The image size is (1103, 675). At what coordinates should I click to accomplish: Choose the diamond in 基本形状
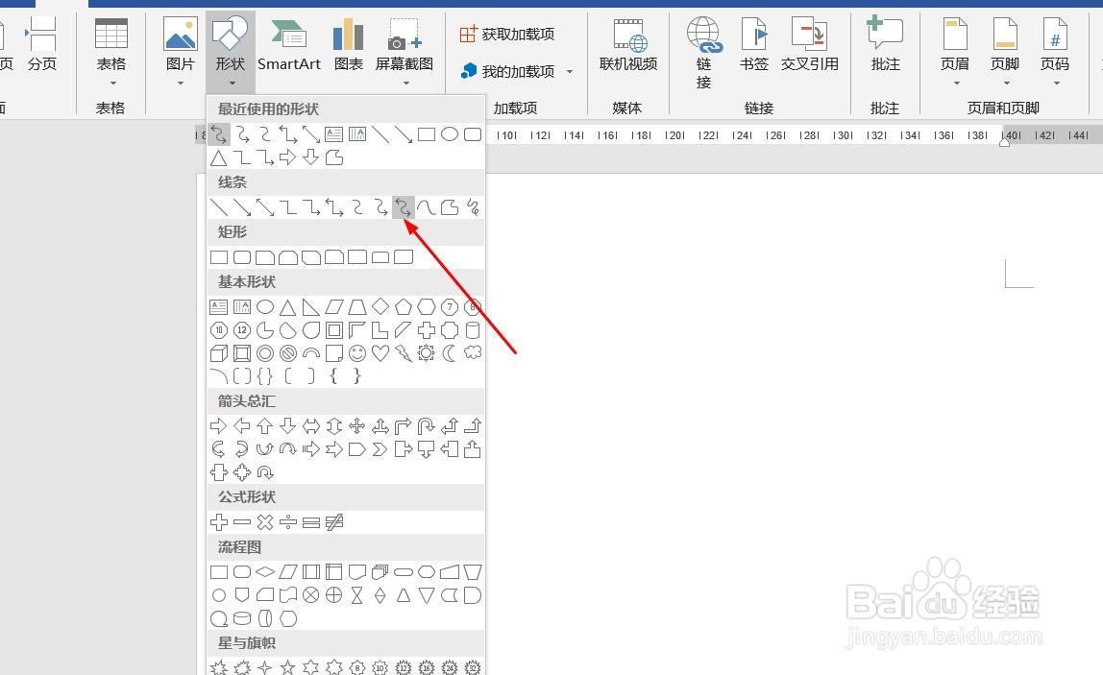point(380,306)
